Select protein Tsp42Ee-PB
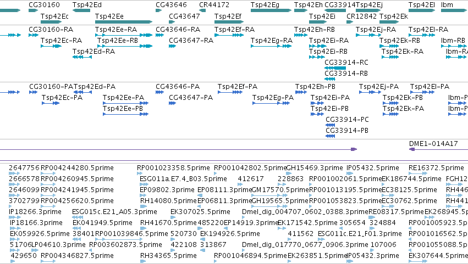The image size is (468, 264). coord(123,109)
